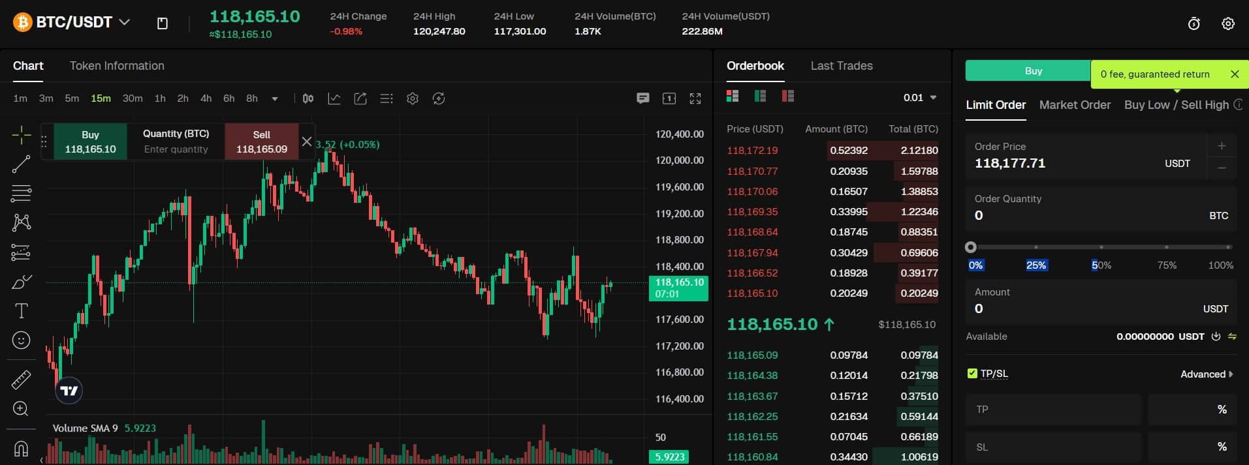The height and width of the screenshot is (465, 1249).
Task: Select the pattern drawing tool
Action: click(x=22, y=222)
